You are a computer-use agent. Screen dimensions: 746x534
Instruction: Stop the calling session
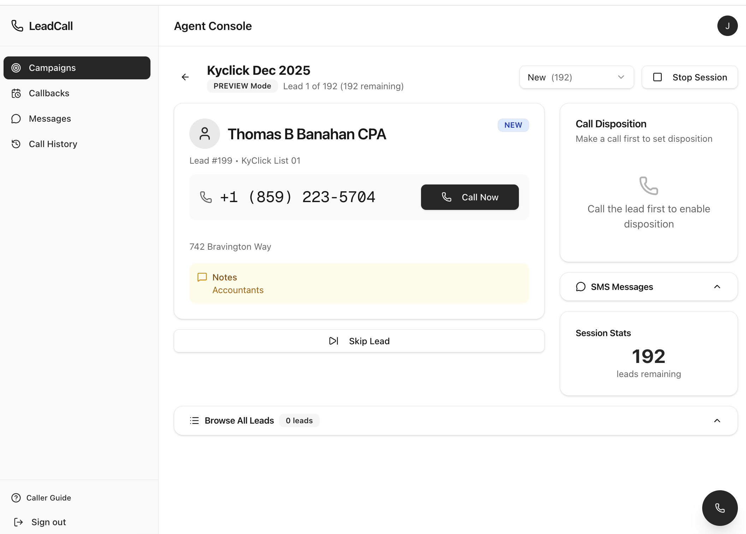[689, 77]
